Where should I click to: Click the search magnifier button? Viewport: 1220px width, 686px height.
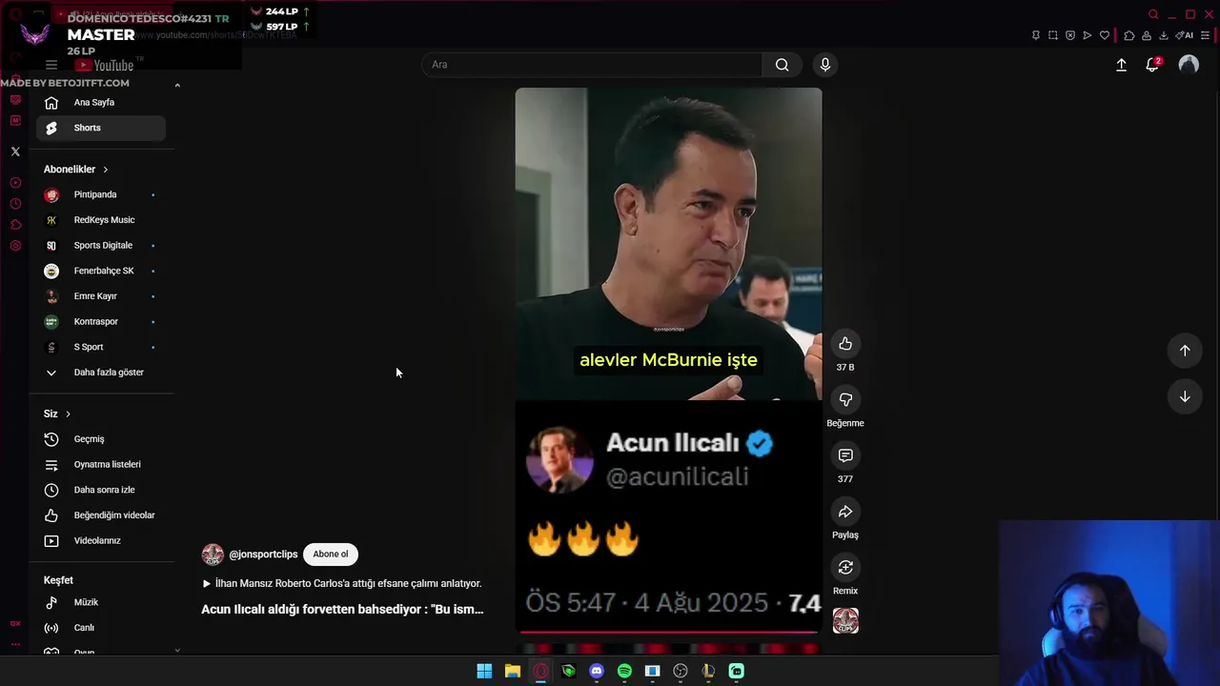click(782, 65)
